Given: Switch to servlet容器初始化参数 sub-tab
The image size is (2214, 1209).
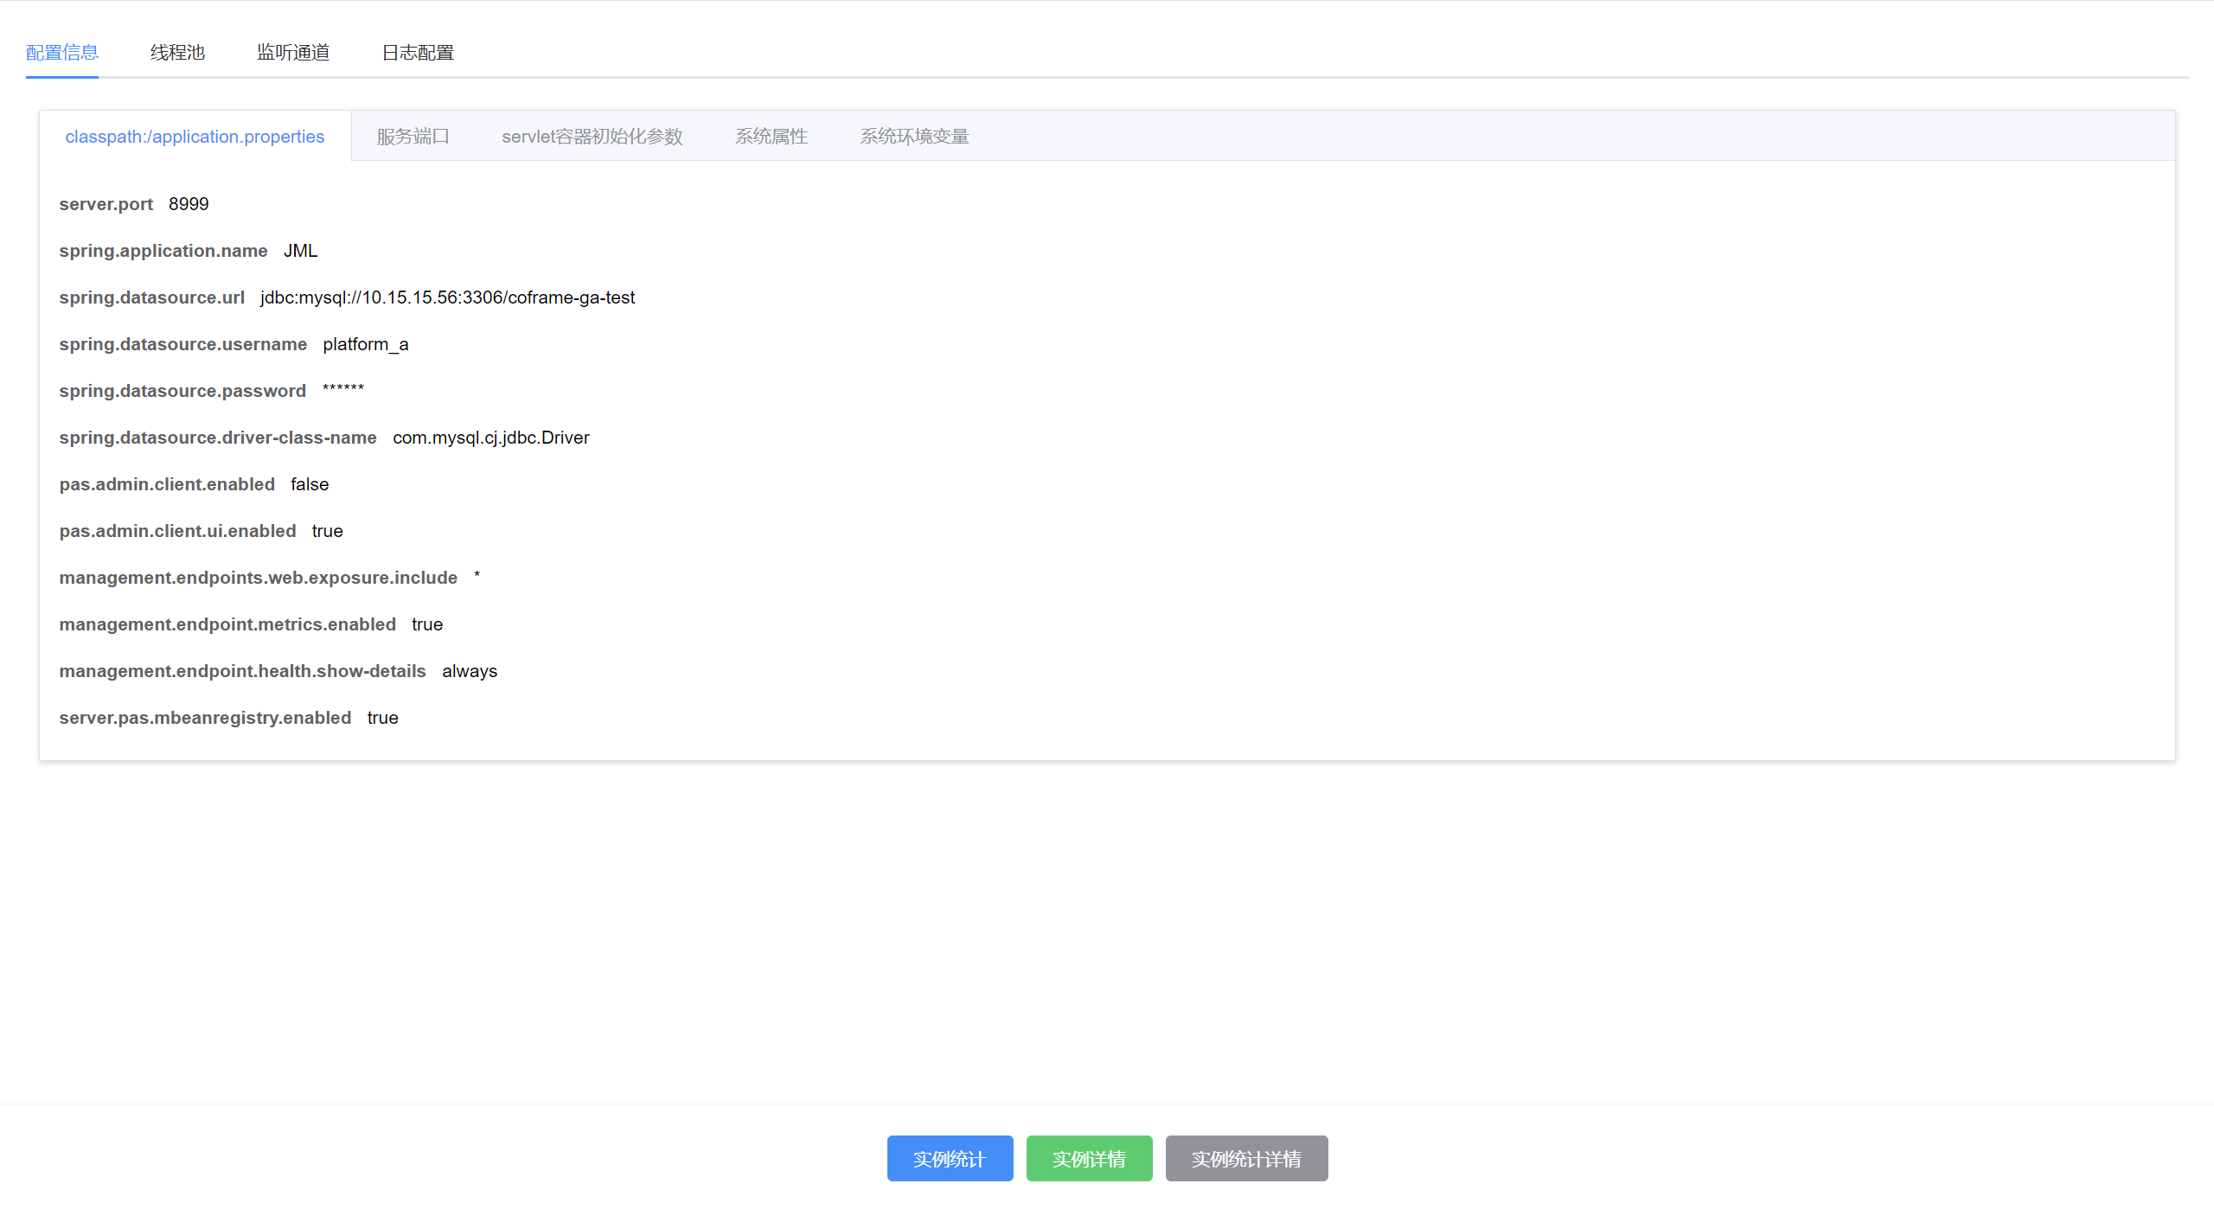Looking at the screenshot, I should [x=592, y=137].
